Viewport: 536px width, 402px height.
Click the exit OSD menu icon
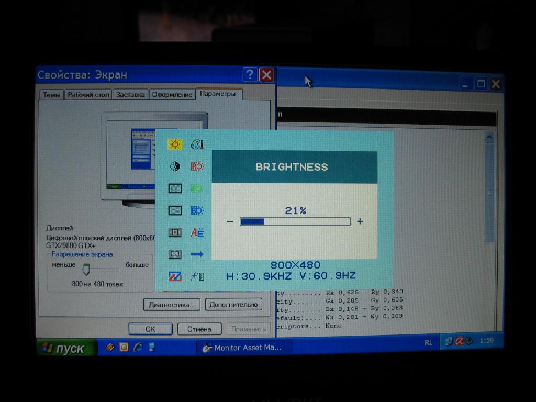tap(197, 276)
